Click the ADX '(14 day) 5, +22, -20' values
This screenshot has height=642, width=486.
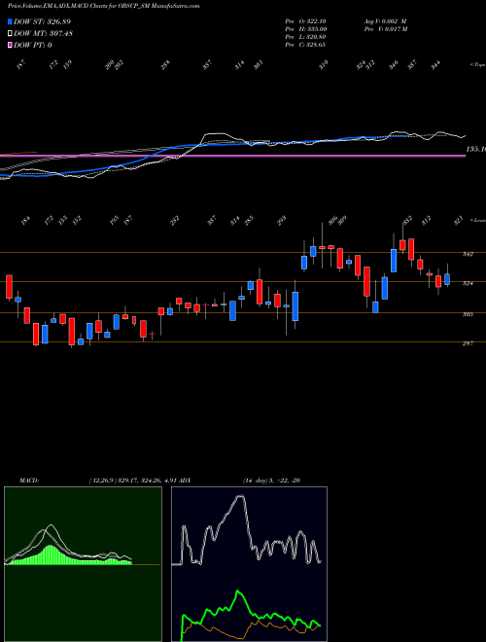[x=271, y=481]
